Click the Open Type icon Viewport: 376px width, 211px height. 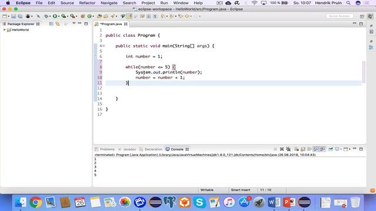(x=99, y=16)
